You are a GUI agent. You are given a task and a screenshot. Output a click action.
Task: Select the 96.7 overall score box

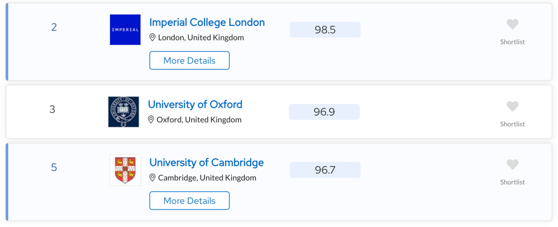tap(326, 170)
